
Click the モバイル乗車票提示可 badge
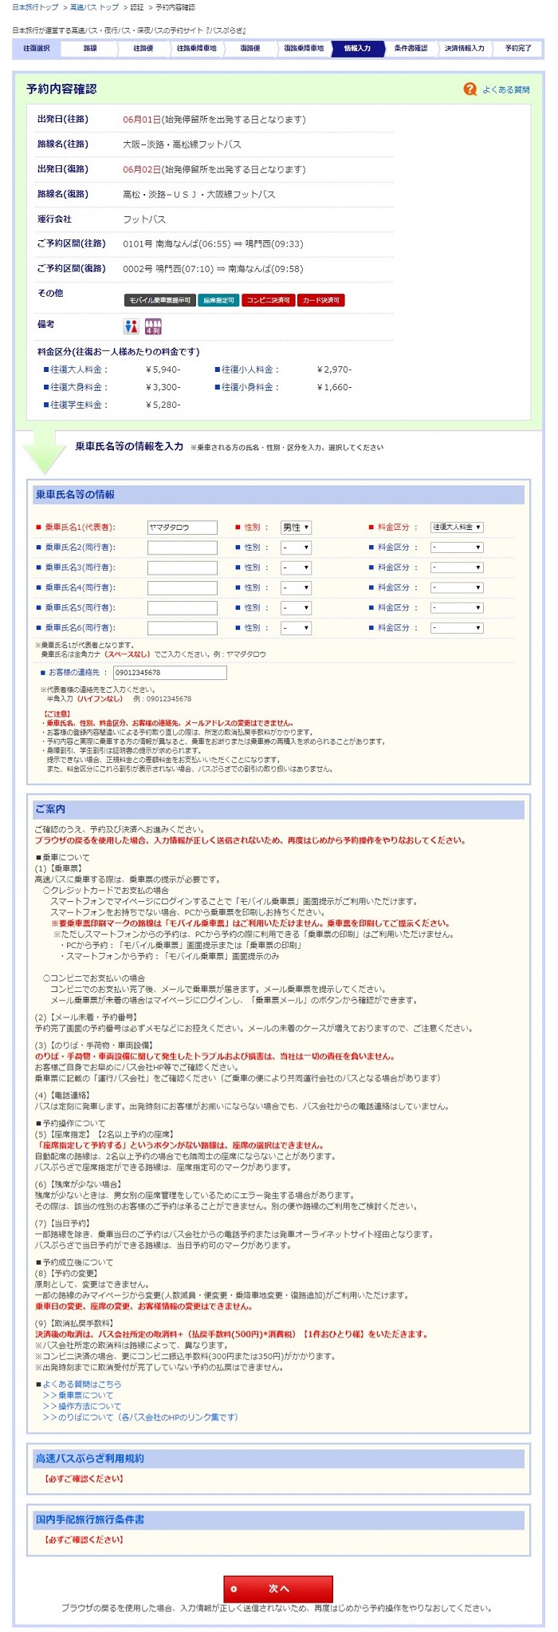click(x=159, y=300)
